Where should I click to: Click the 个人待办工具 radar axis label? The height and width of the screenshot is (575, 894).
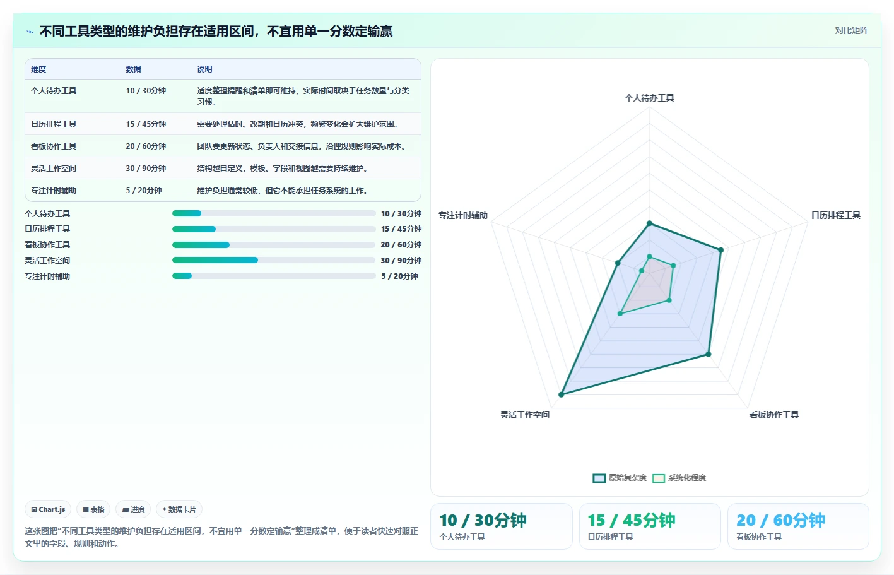[x=649, y=98]
